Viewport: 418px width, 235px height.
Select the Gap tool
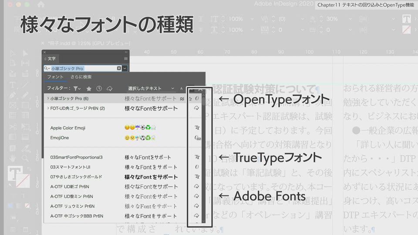coord(25,63)
